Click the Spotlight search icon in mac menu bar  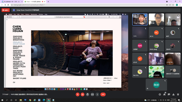point(120,14)
